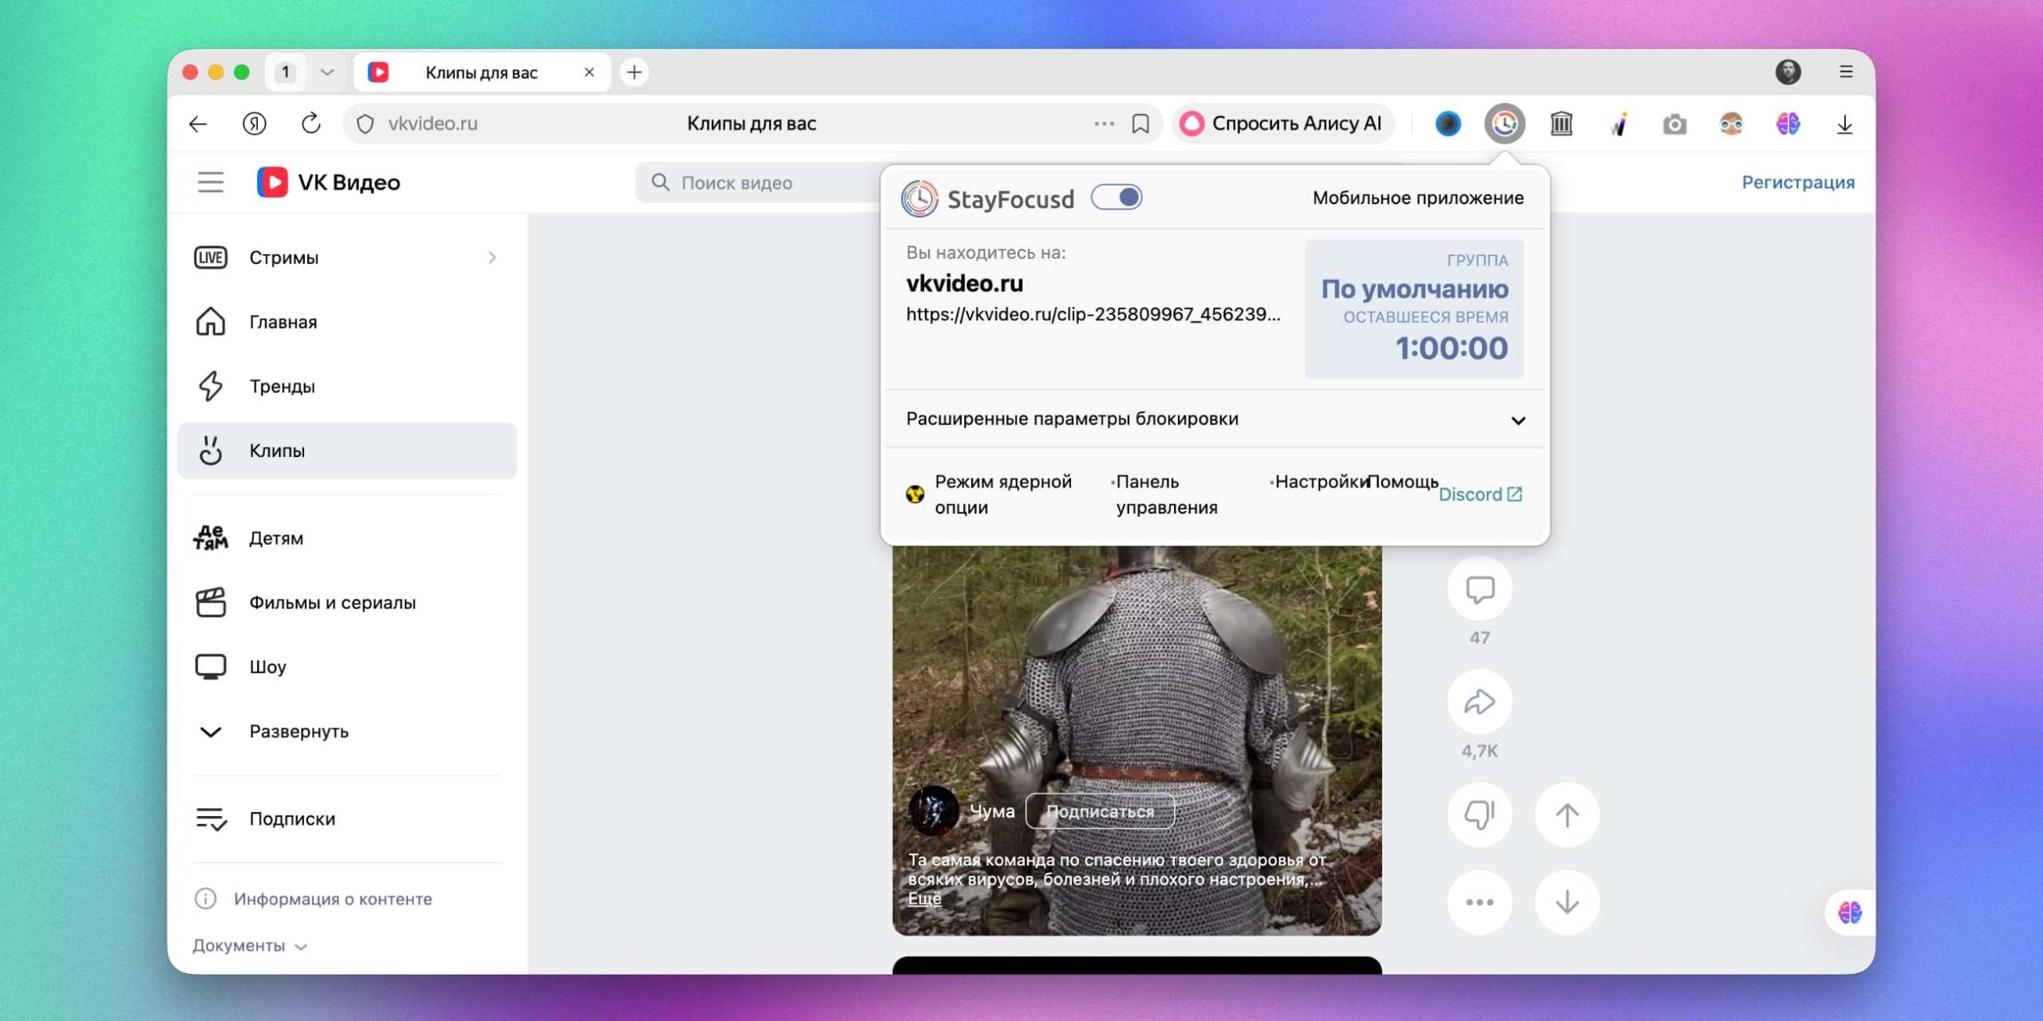Image resolution: width=2043 pixels, height=1021 pixels.
Task: Open a new tab with plus button
Action: click(x=634, y=73)
